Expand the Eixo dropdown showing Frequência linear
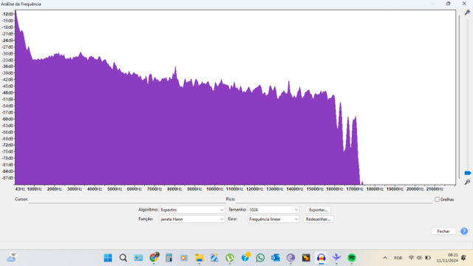 click(x=273, y=219)
